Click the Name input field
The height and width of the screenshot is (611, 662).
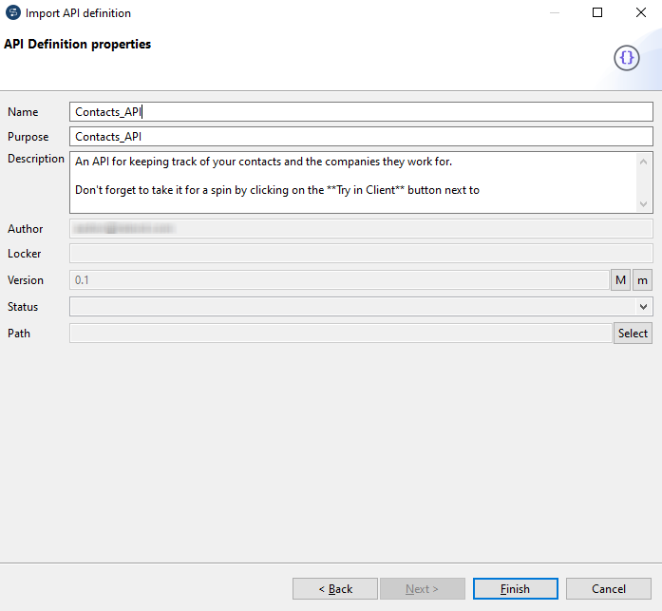click(361, 112)
